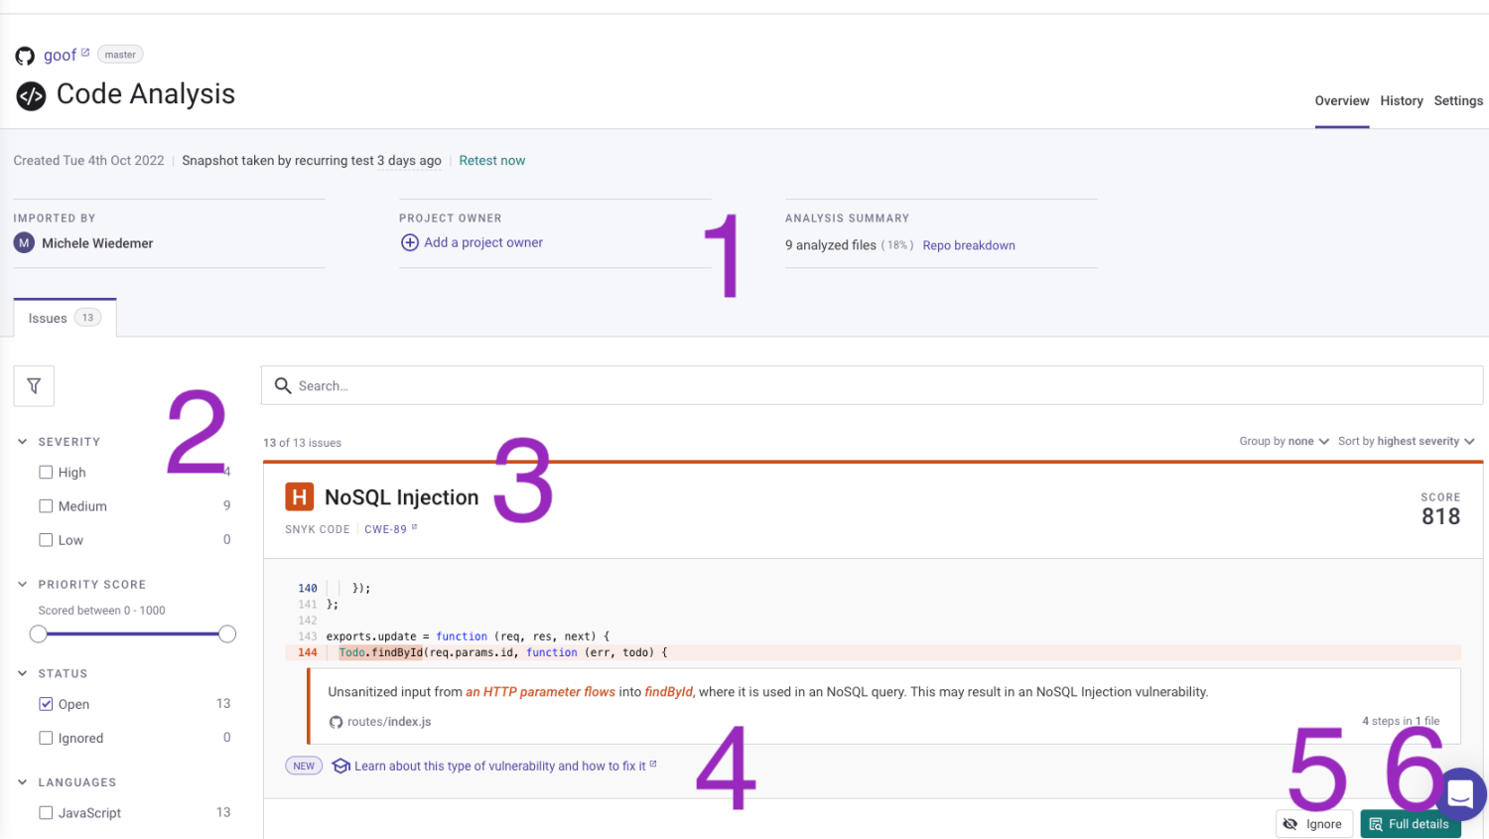Click the 3 days ago snapshot timestamp
Viewport: 1489px width, 839px height.
point(409,161)
